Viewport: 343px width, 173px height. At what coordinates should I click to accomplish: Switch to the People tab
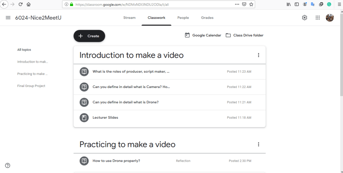click(183, 18)
